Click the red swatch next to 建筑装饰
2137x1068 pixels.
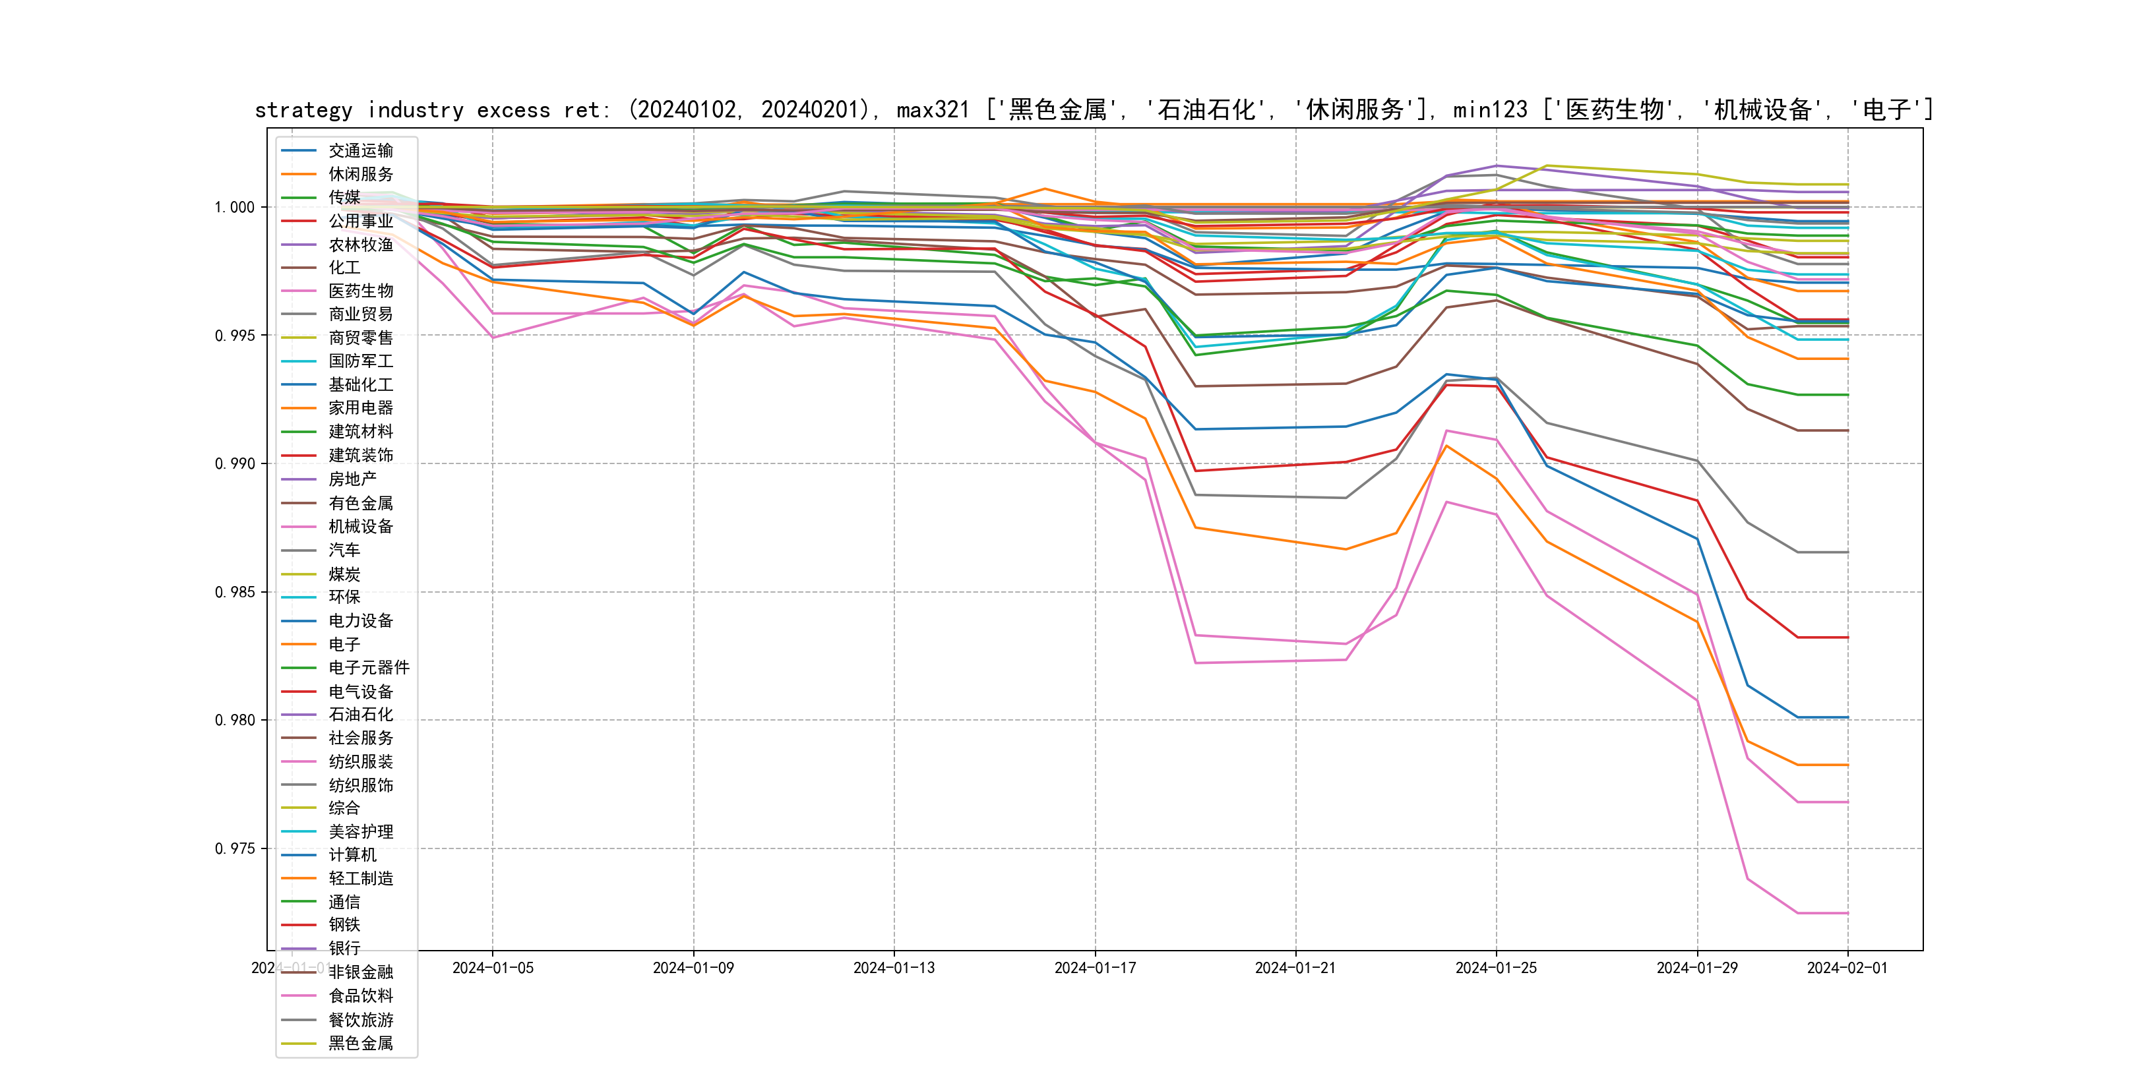tap(299, 456)
